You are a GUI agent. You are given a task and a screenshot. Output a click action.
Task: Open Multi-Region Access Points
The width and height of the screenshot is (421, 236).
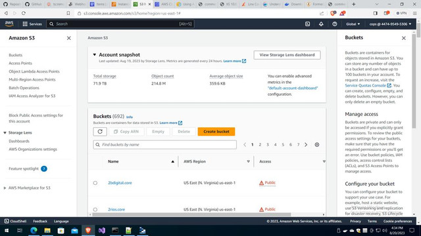(x=32, y=79)
